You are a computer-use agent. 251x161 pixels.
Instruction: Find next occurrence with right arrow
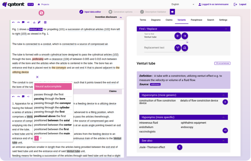pyautogui.click(x=185, y=36)
